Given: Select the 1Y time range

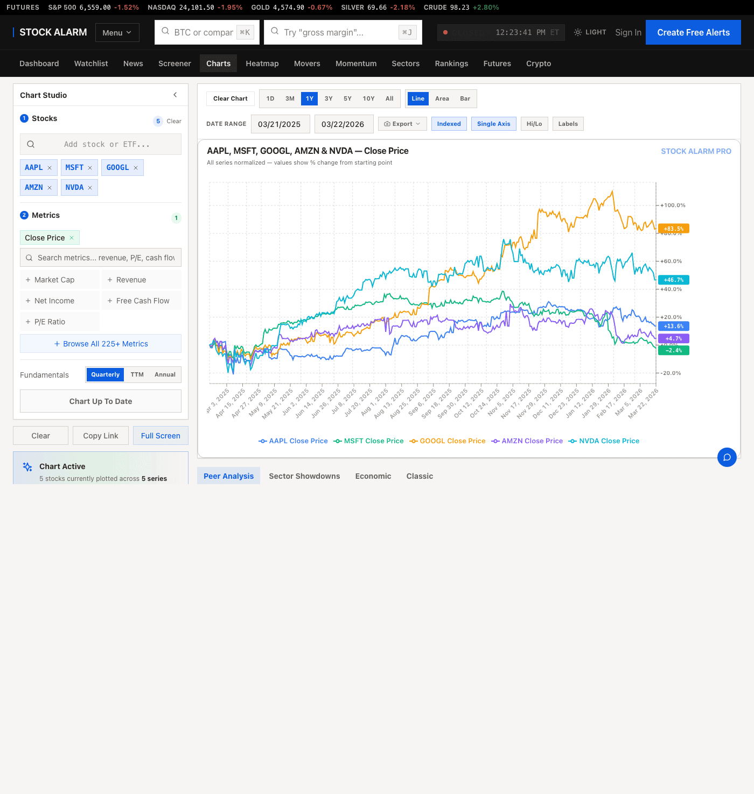Looking at the screenshot, I should (310, 98).
